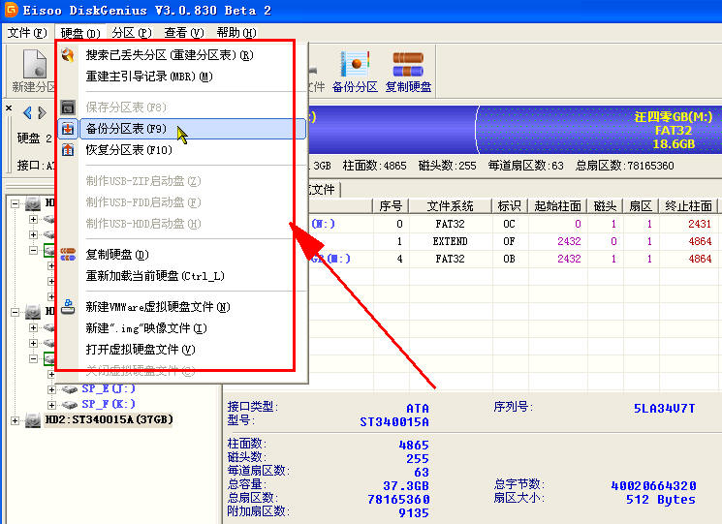
Task: Expand the HD2:ST340015A(37GB) tree node
Action: point(16,420)
